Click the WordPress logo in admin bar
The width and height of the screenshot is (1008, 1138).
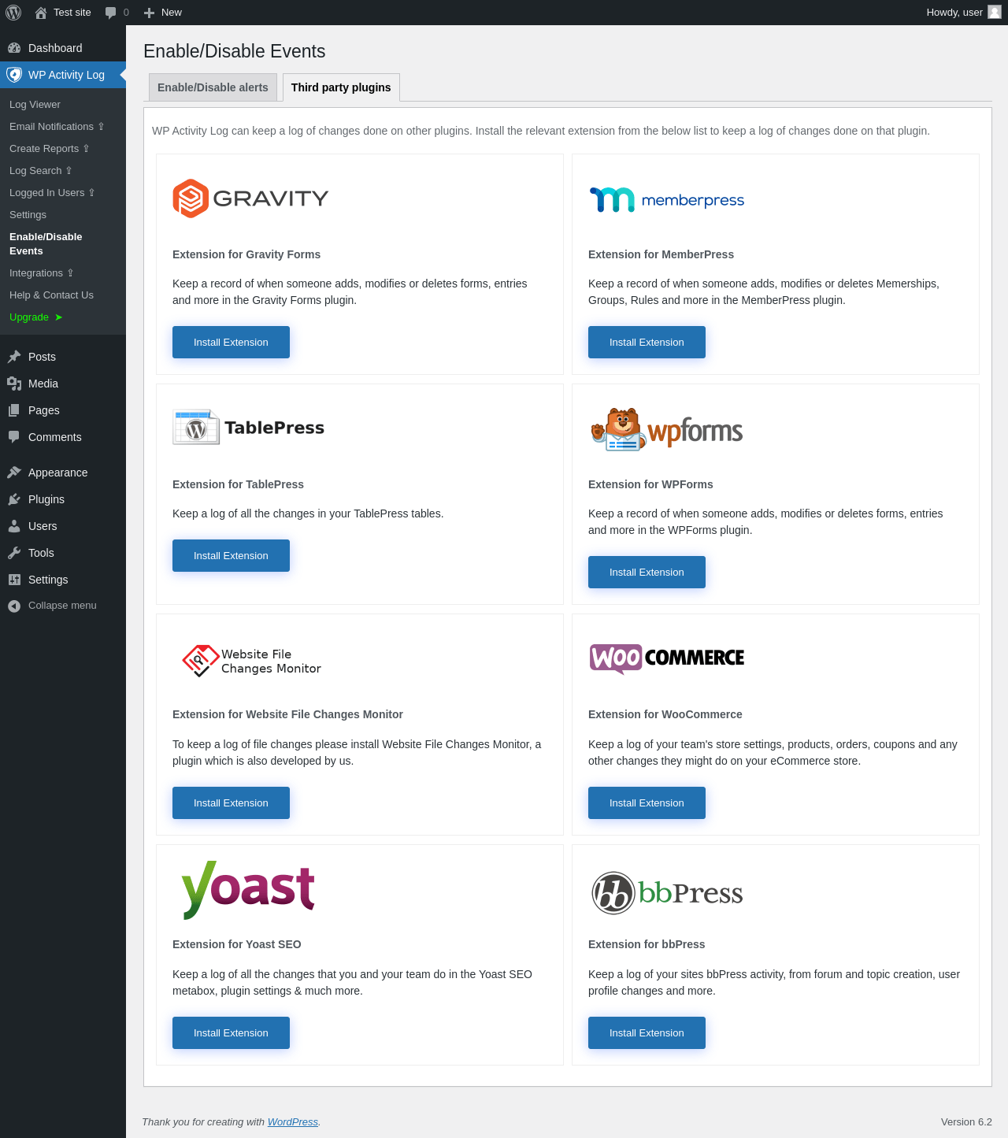pyautogui.click(x=13, y=13)
